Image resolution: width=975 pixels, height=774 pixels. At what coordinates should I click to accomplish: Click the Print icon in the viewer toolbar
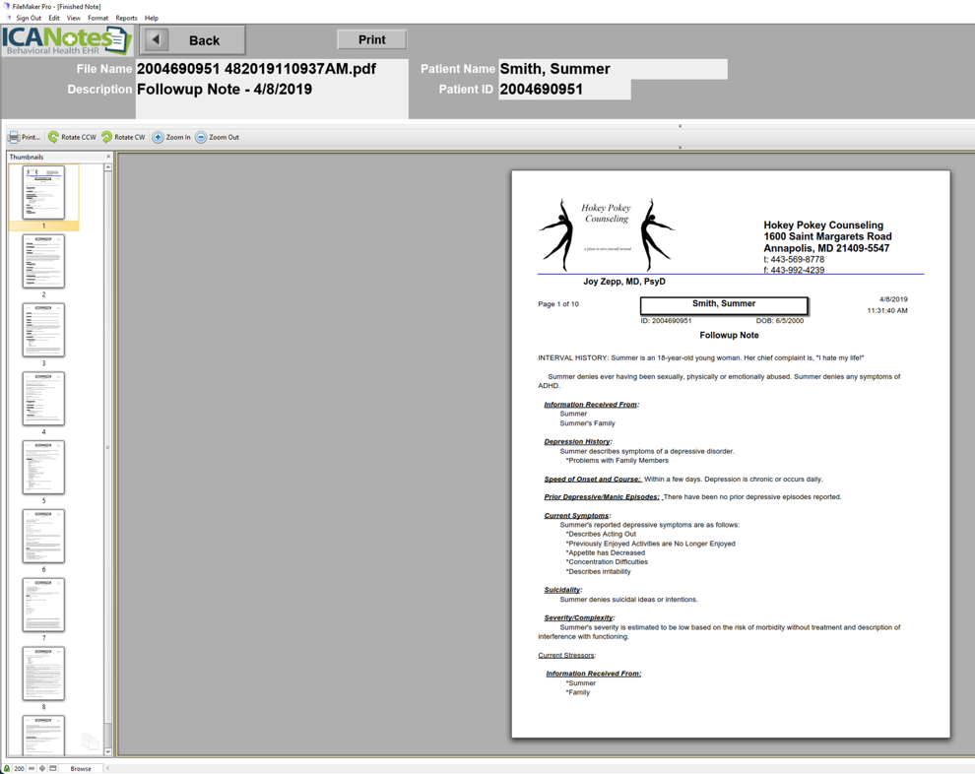click(24, 138)
